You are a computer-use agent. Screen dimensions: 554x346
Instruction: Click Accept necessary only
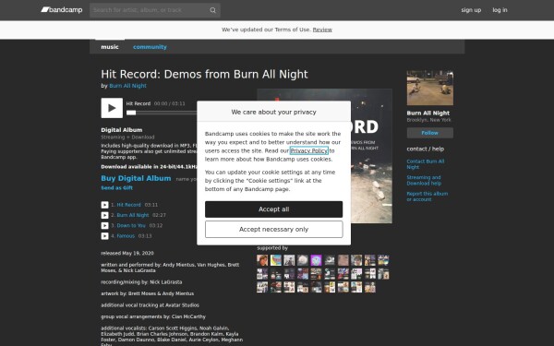pos(274,230)
